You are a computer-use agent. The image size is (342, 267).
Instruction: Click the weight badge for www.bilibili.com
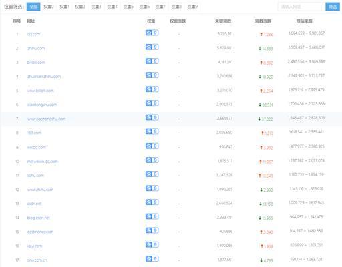152,89
